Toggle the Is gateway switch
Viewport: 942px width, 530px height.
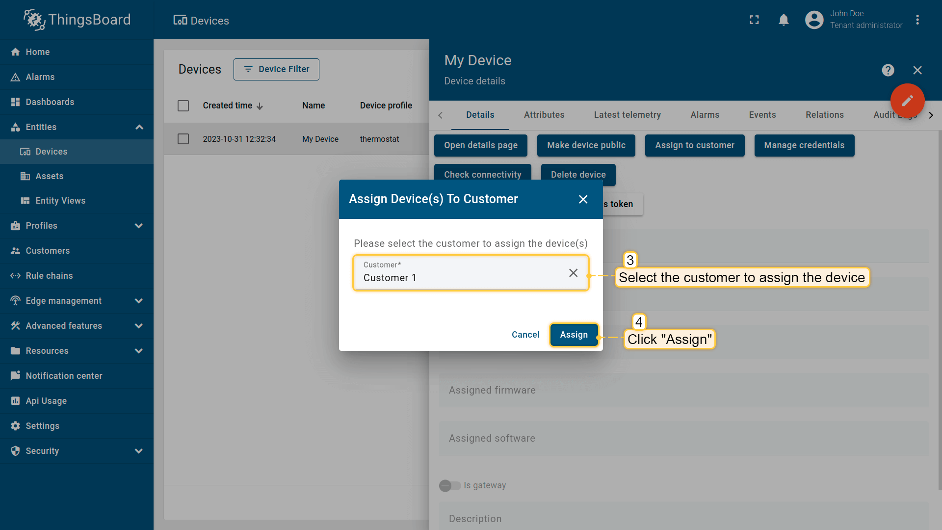[x=449, y=485]
